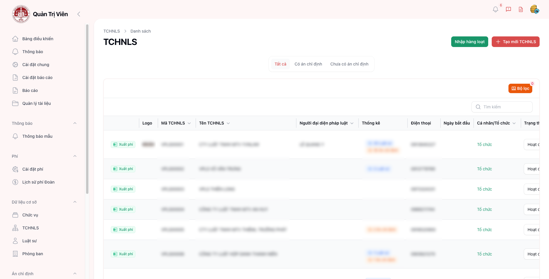Open Lịch sử phí Đoàn page
Screen dimensions: 549x279
point(38,182)
